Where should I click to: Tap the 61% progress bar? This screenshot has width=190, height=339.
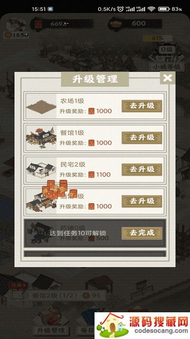click(158, 39)
